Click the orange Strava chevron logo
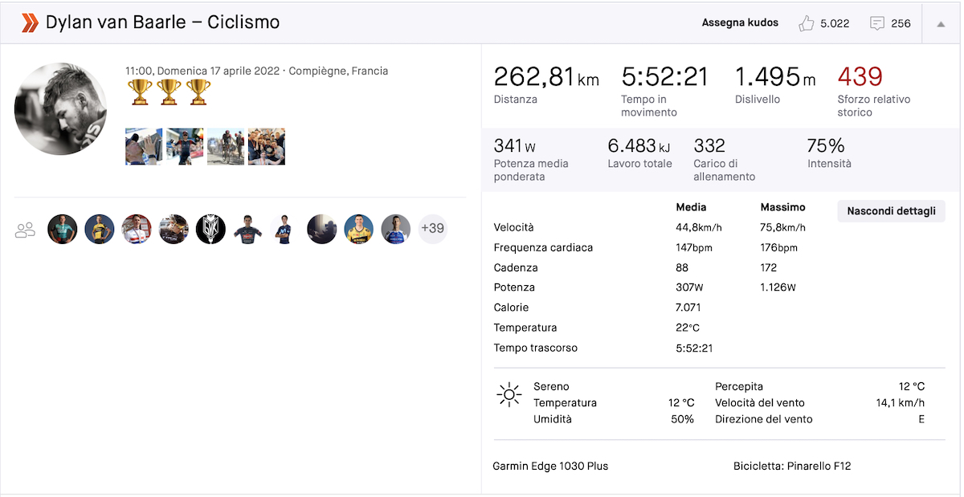Image resolution: width=964 pixels, height=497 pixels. tap(30, 22)
